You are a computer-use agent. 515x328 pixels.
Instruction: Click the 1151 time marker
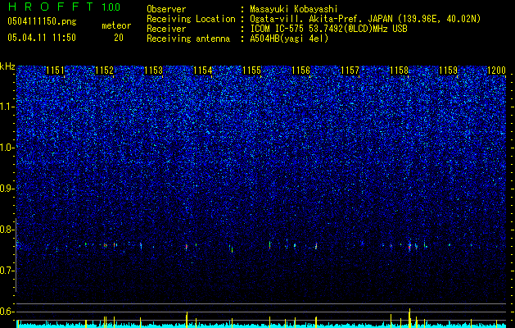[55, 71]
